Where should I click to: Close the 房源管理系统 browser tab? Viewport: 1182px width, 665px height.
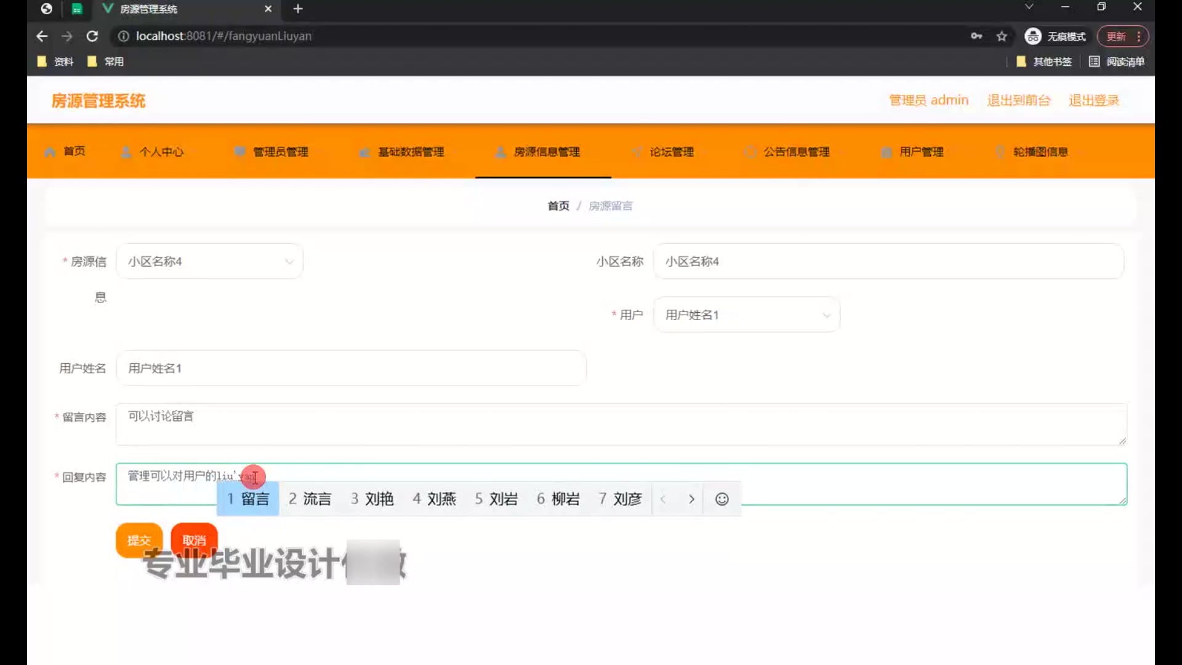tap(268, 9)
